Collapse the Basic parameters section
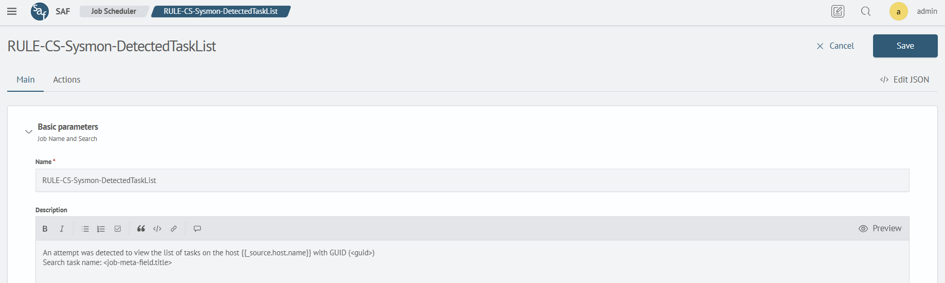This screenshot has width=945, height=283. click(29, 132)
